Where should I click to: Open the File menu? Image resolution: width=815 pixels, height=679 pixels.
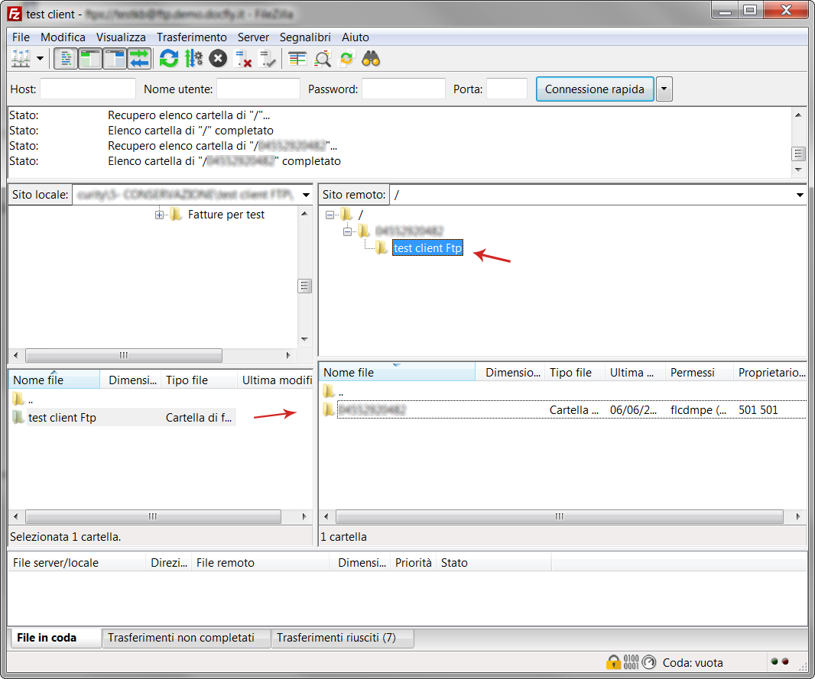coord(21,37)
